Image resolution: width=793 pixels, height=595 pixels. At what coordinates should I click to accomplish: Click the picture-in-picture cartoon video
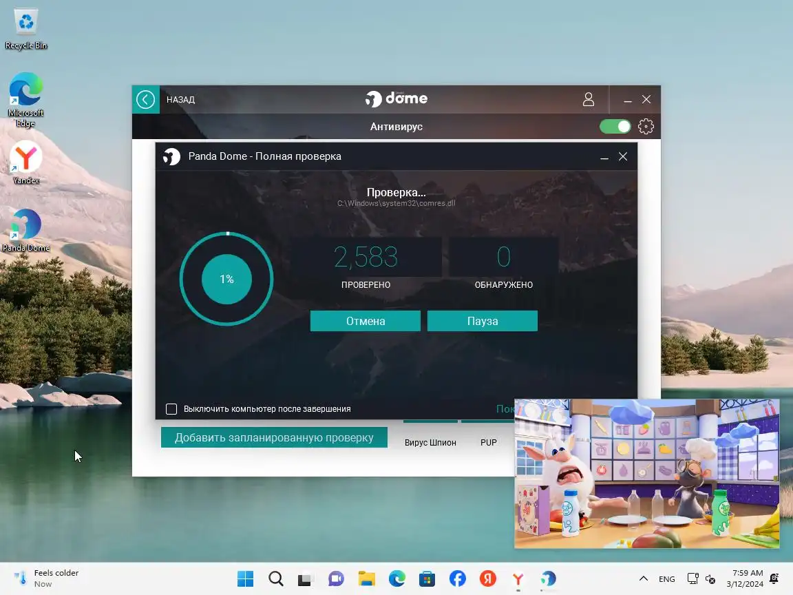(647, 474)
